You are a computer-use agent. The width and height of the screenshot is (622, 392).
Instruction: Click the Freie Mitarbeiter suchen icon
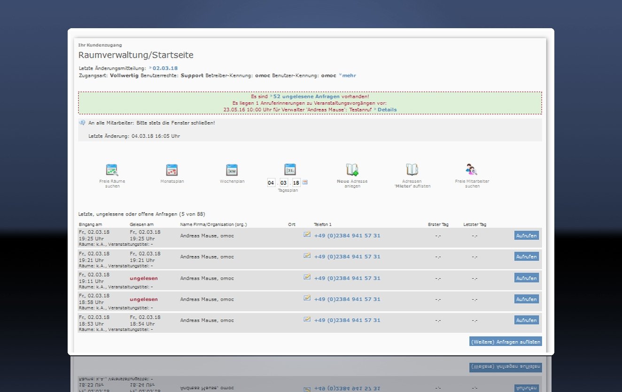tap(472, 170)
